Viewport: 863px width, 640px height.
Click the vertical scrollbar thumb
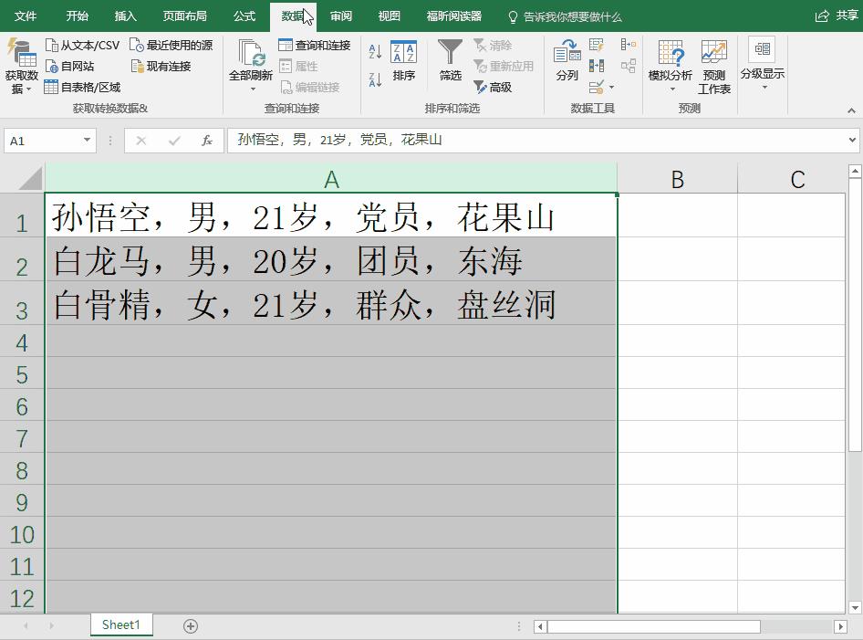click(855, 315)
